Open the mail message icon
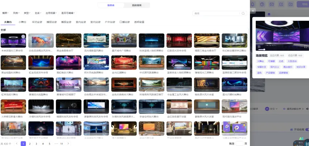This screenshot has width=309, height=146. pos(272,4)
